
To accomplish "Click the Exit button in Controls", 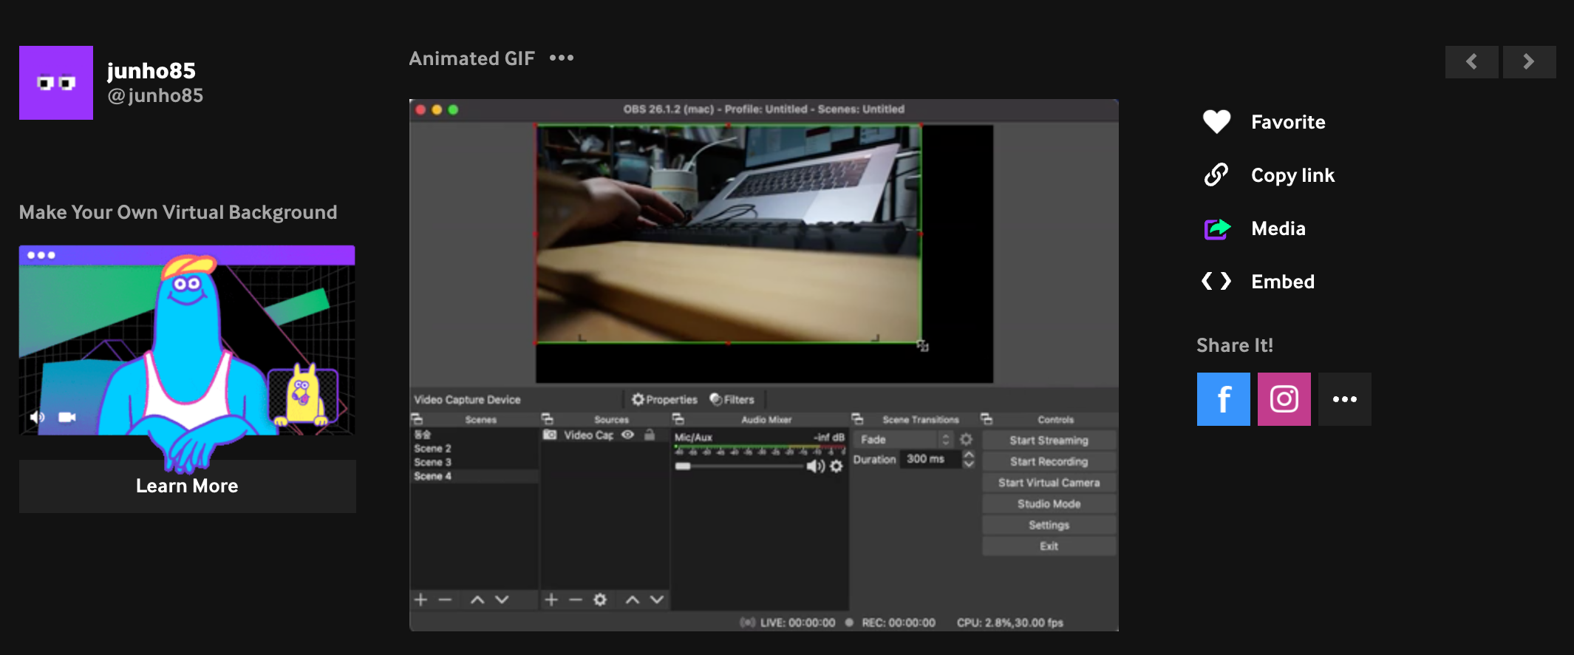I will coord(1049,546).
